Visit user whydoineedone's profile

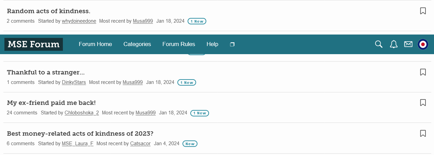point(79,21)
